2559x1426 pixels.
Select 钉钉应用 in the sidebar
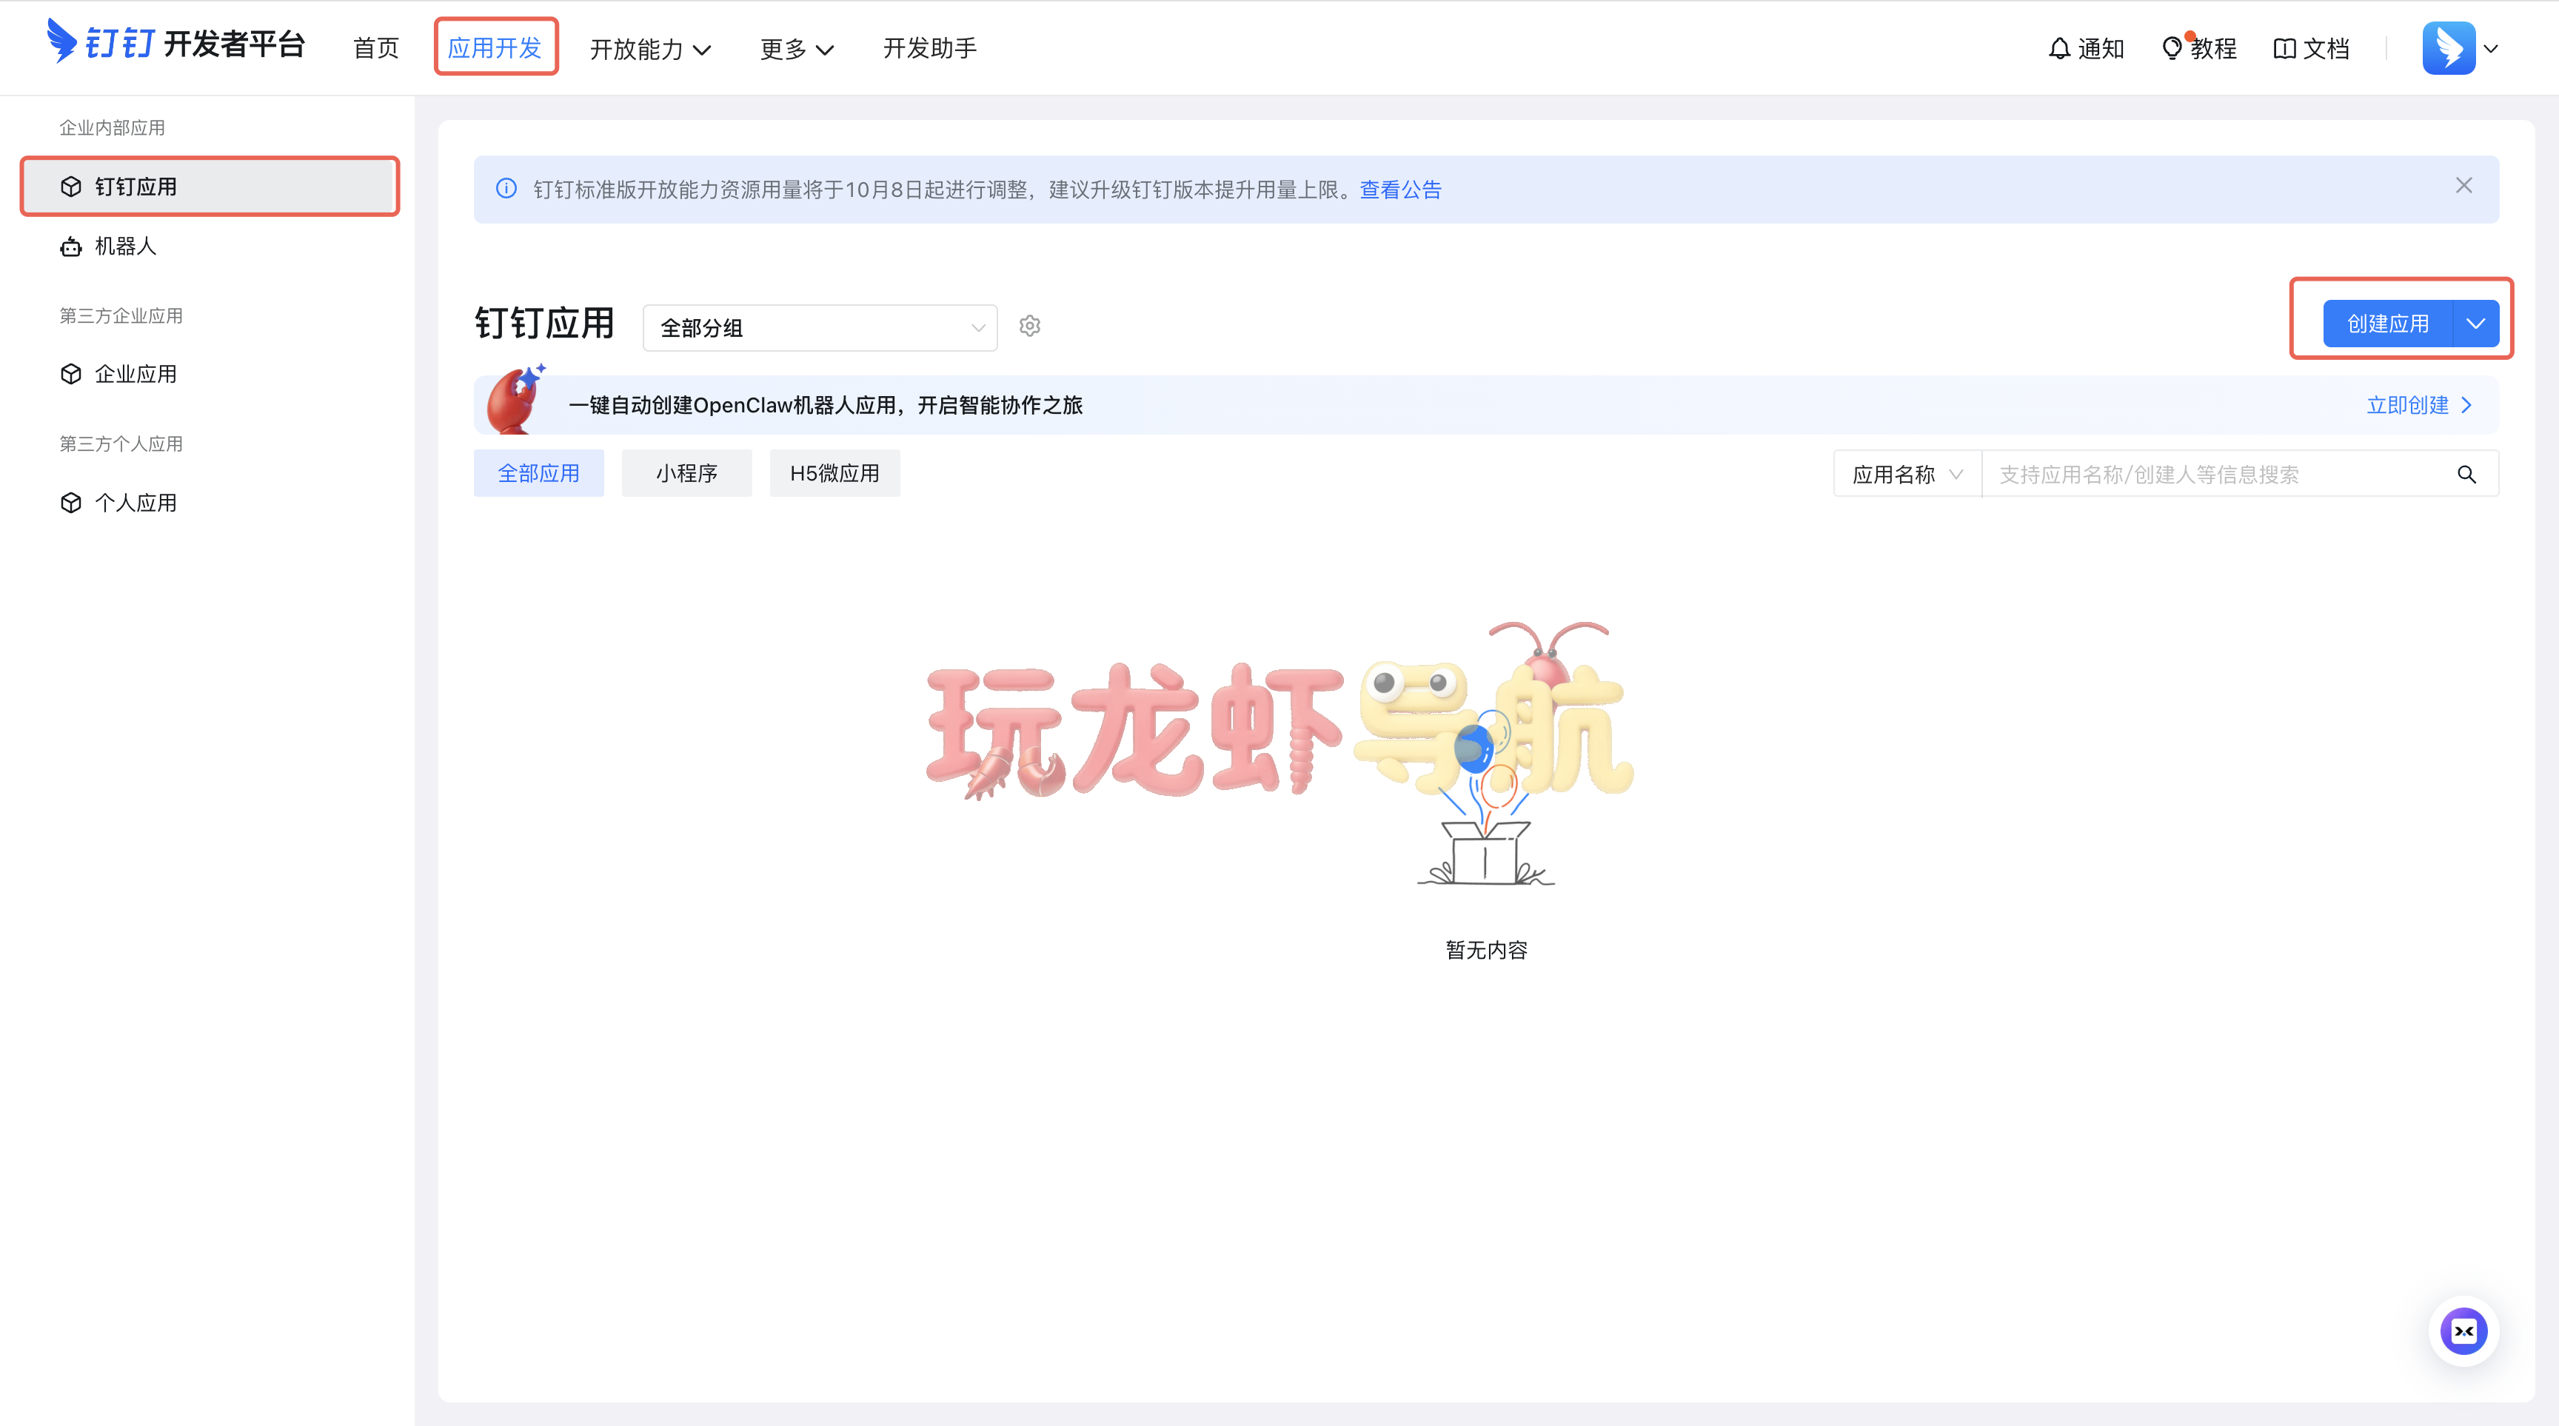[210, 187]
